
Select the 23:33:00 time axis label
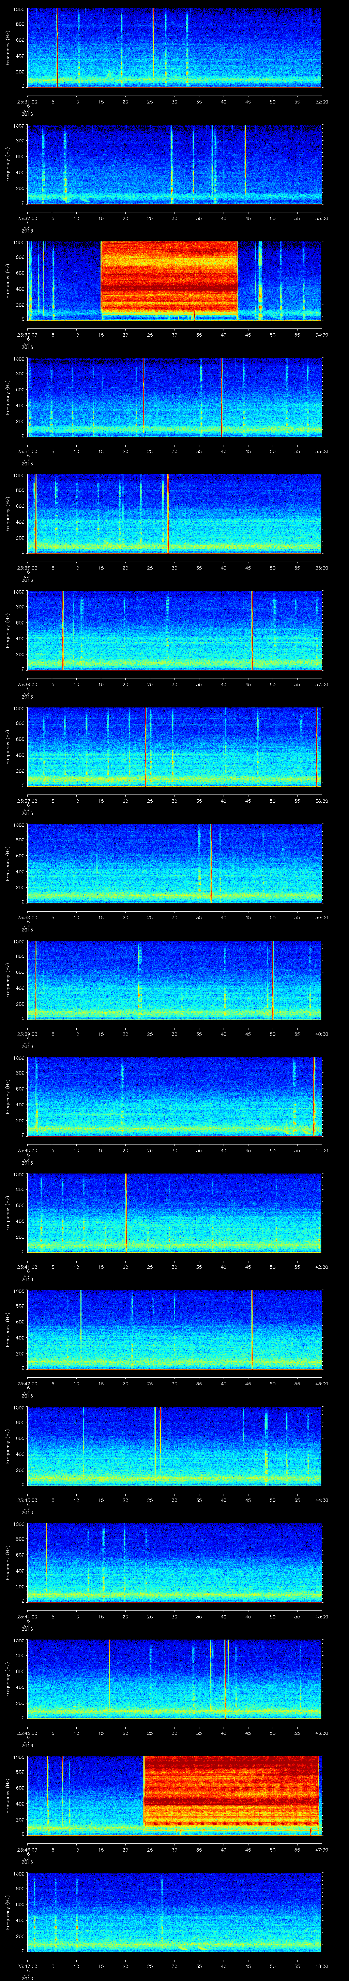click(28, 335)
